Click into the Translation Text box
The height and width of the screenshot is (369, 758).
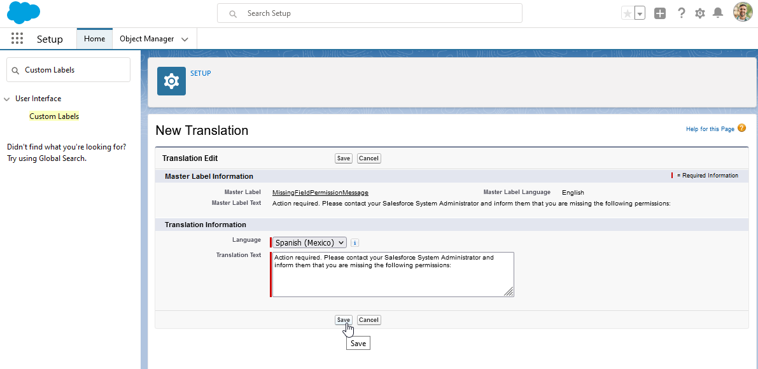tap(393, 274)
